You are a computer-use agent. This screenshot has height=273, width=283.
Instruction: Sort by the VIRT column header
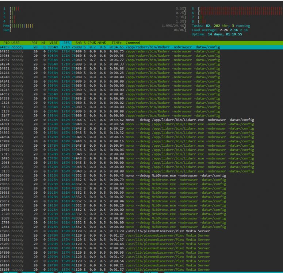(53, 43)
